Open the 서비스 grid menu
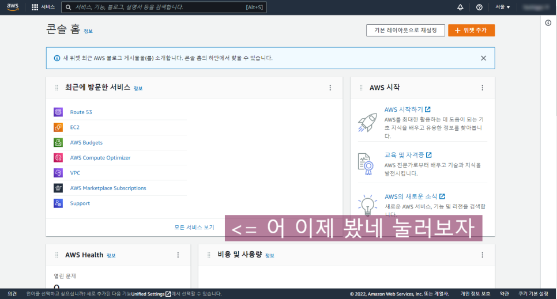This screenshot has width=557, height=299. pos(43,7)
